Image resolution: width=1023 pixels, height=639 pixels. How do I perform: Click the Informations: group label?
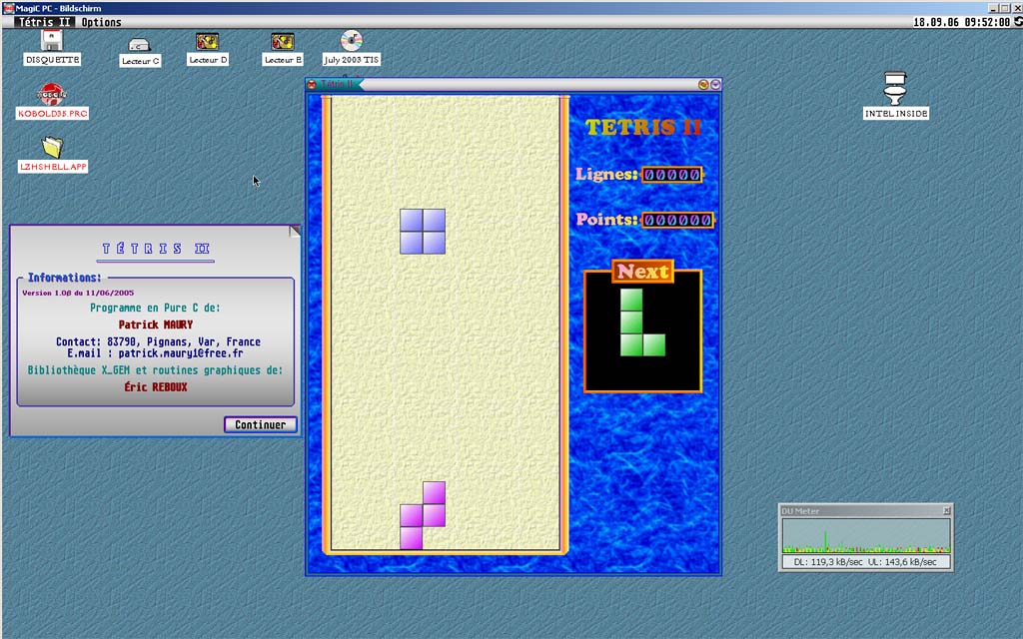[64, 278]
